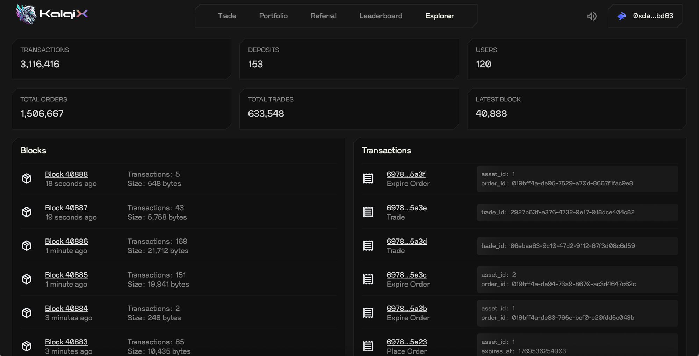Screen dimensions: 699x356
Task: Click the cube icon for Block 40888
Action: [x=27, y=179]
